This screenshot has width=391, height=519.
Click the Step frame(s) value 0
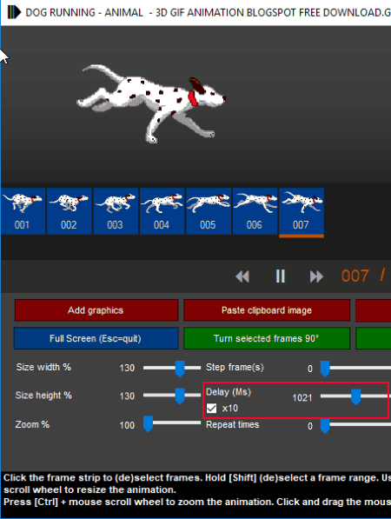tap(310, 369)
